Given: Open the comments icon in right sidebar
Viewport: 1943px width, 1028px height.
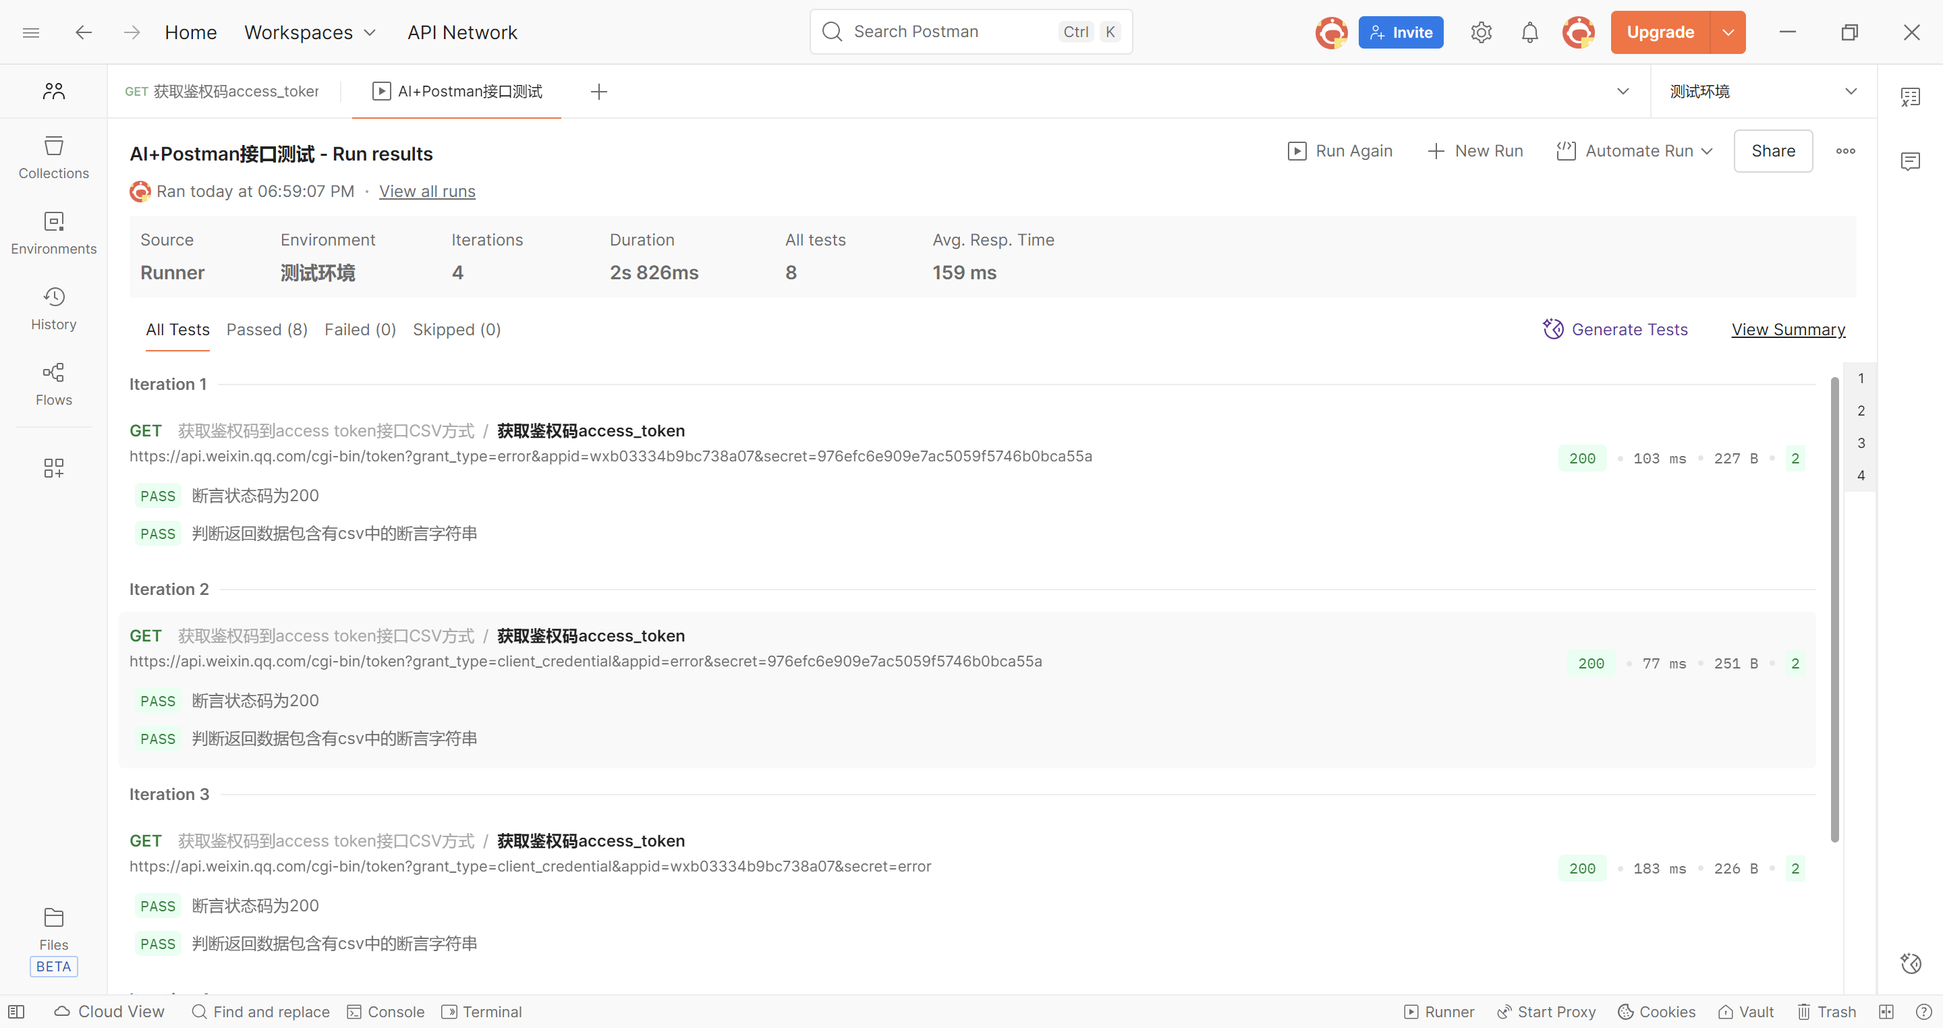Looking at the screenshot, I should pyautogui.click(x=1910, y=161).
